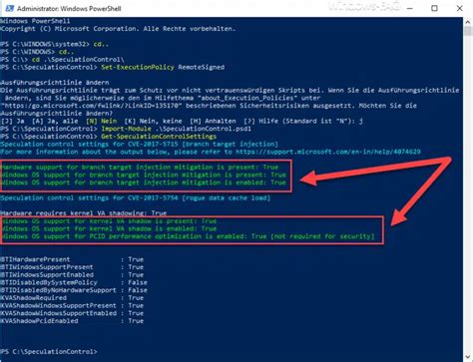Click the 'KVAShadowWindowsSupportPresent' row

pos(72,305)
